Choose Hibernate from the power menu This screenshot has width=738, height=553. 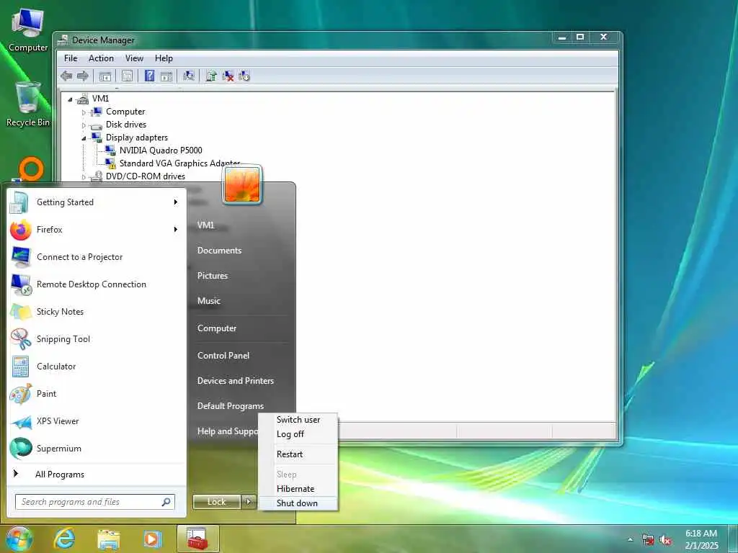(298, 489)
